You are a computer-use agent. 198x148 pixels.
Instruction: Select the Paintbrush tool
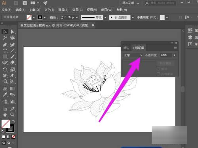point(12,57)
